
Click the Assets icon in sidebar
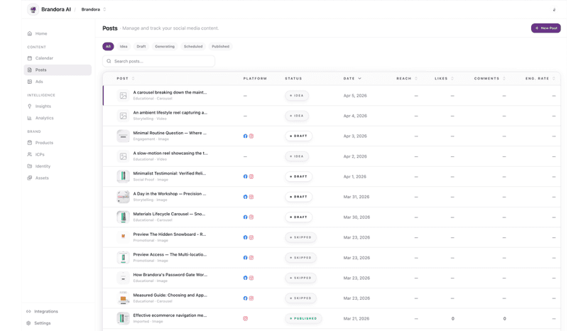(x=30, y=178)
